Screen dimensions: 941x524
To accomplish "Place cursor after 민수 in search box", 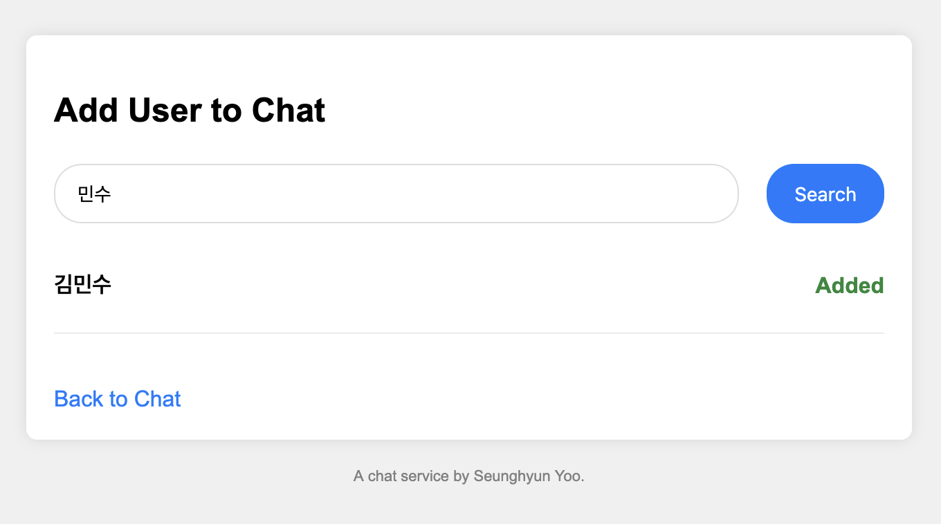I will 113,194.
